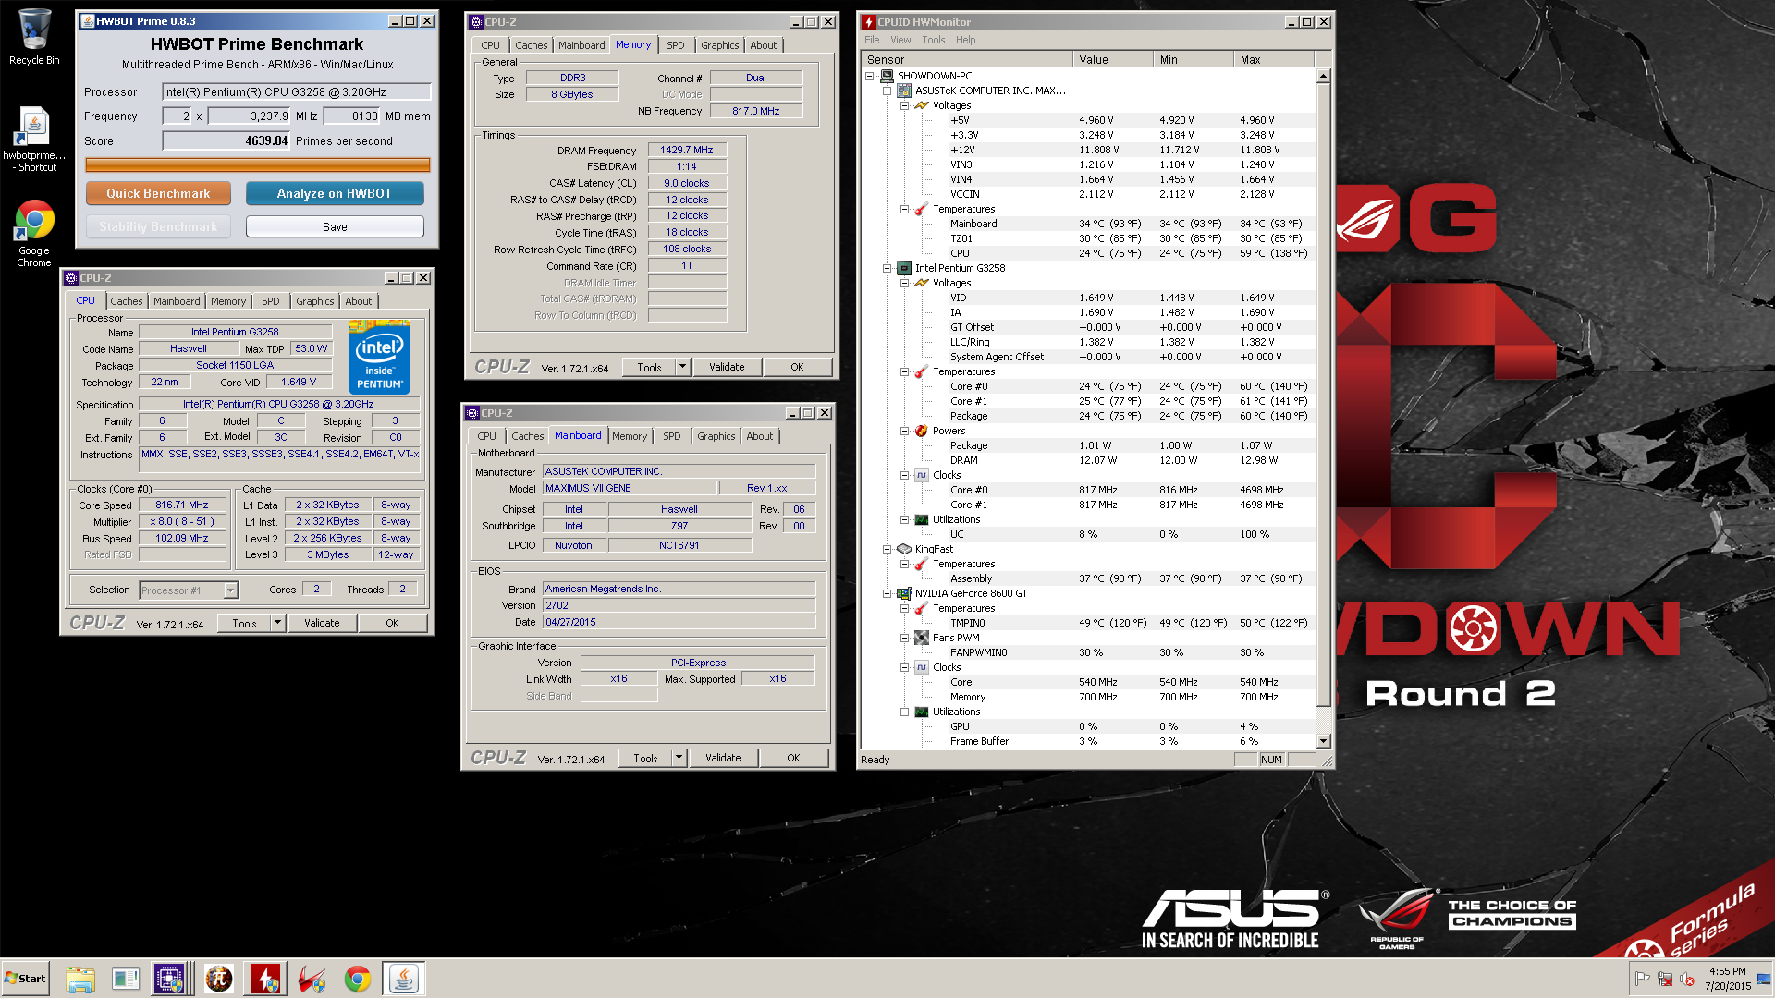This screenshot has width=1775, height=998.
Task: Click the Quick Benchmark button
Action: pos(158,193)
